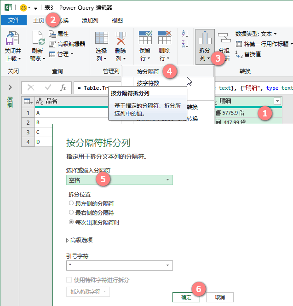
Task: Select 最右侧的分隔符 radio option
Action: tap(71, 212)
